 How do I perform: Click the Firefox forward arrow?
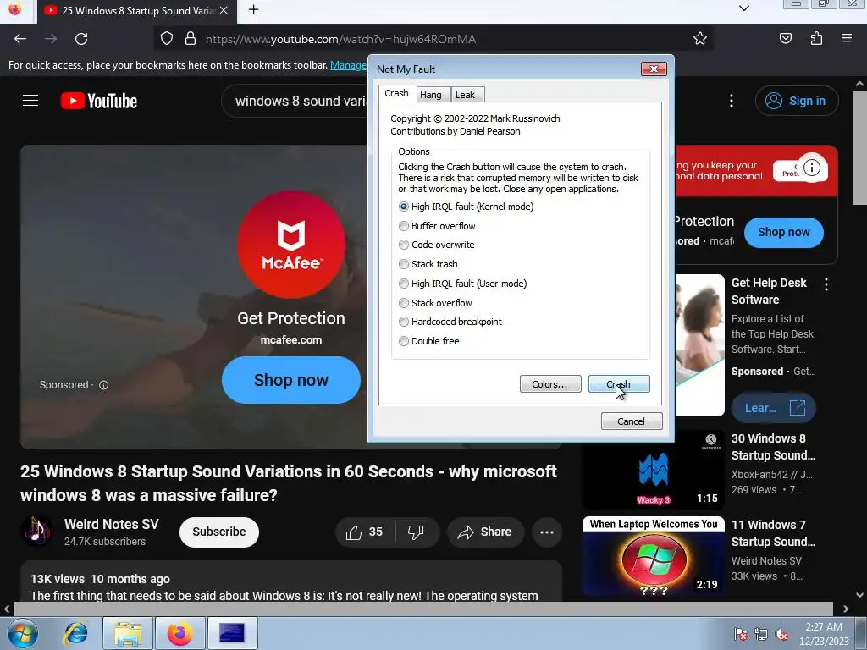tap(51, 39)
